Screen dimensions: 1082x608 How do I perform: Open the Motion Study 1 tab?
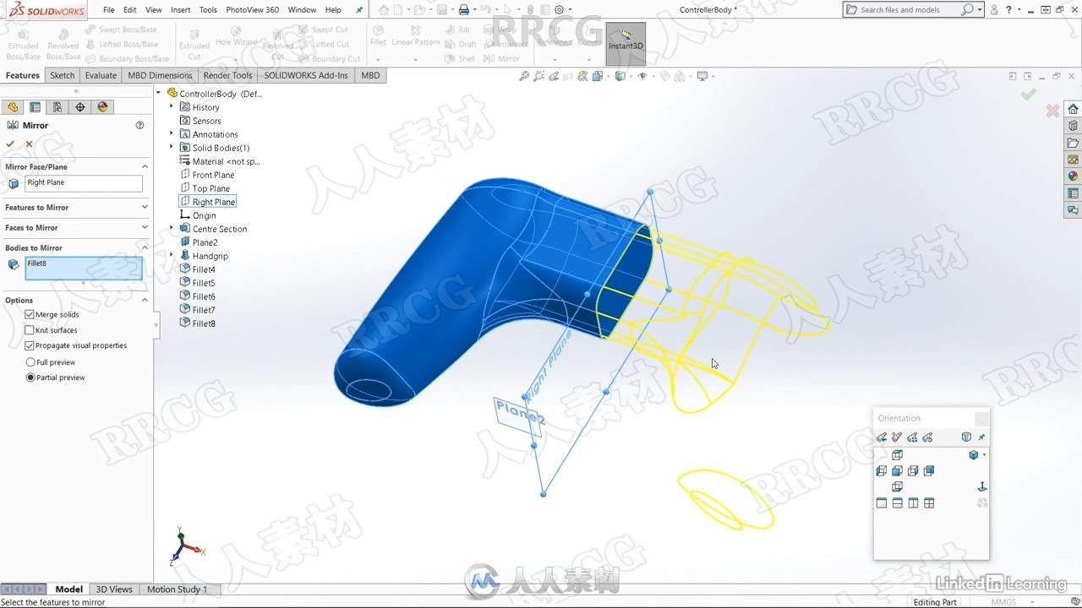pyautogui.click(x=177, y=589)
